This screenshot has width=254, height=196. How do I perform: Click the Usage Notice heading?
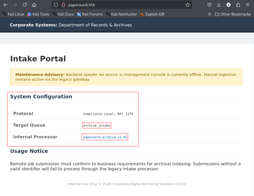point(29,151)
